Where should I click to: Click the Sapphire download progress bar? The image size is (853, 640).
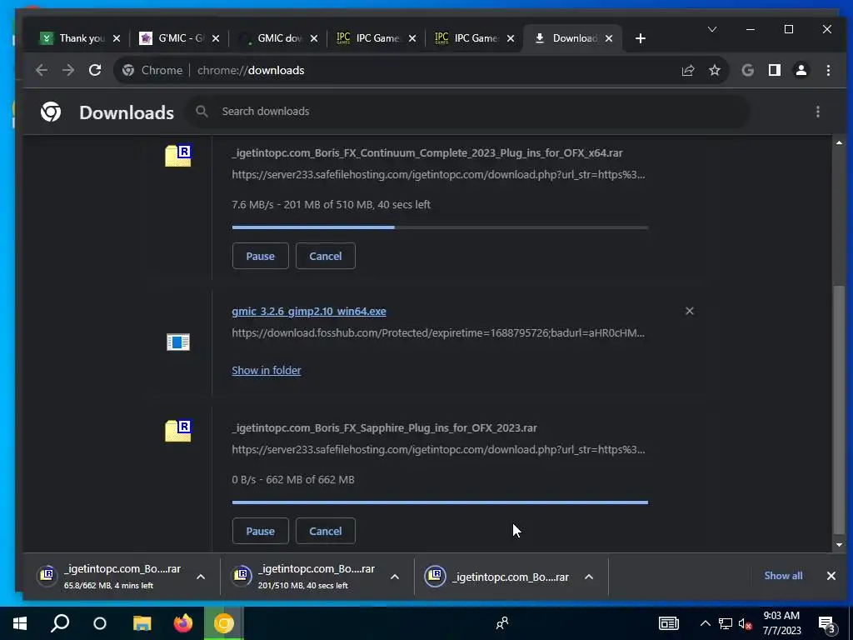coord(440,502)
